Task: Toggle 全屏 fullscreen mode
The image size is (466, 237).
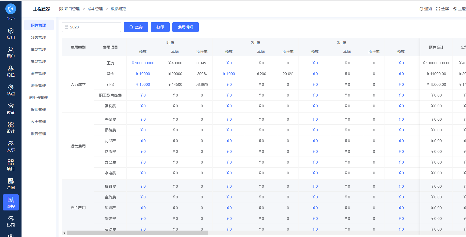Action: [442, 9]
